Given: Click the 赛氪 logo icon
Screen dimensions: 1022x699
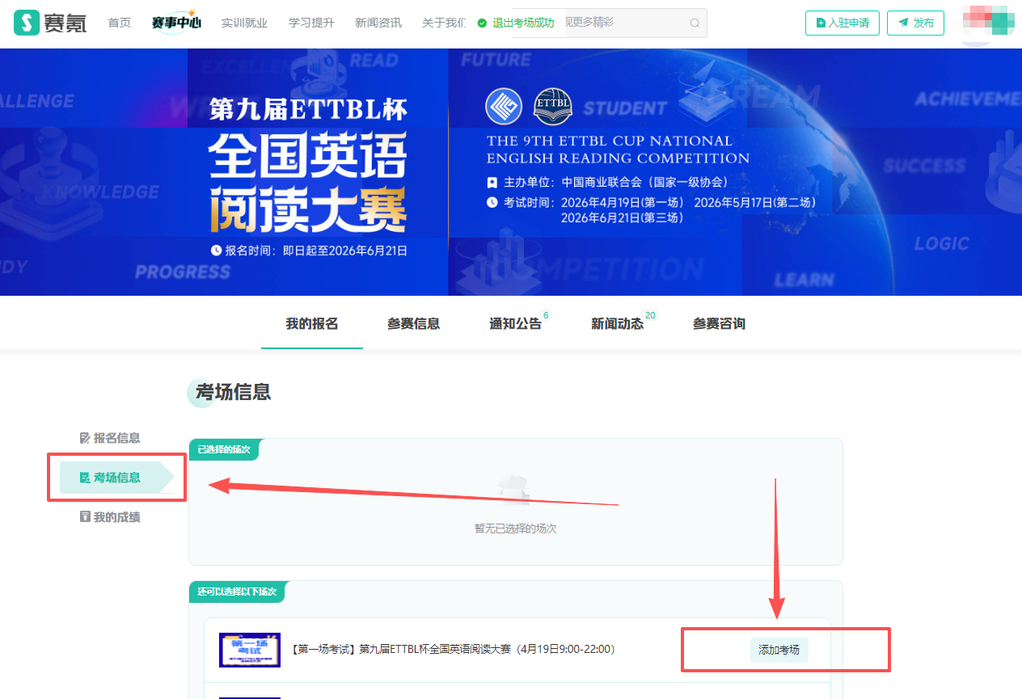Looking at the screenshot, I should [x=27, y=23].
